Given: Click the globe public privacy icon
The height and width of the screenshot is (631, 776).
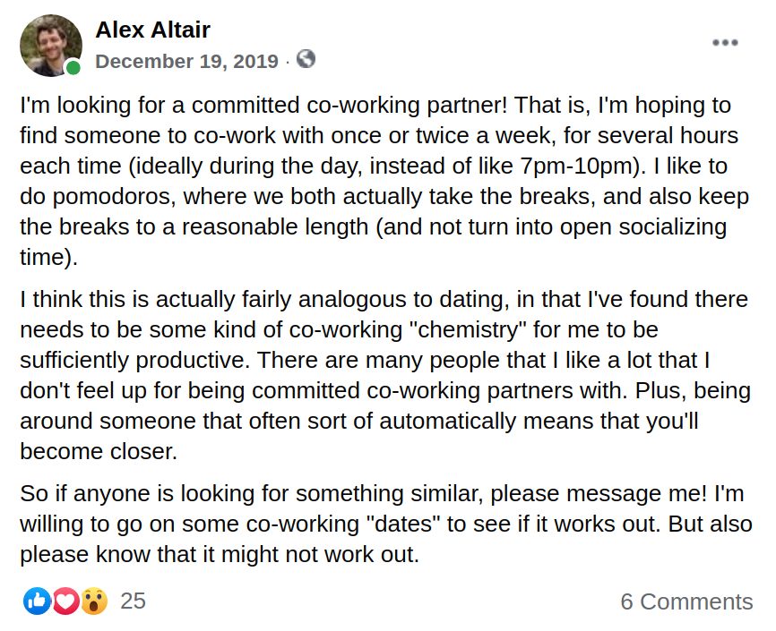Looking at the screenshot, I should 306,59.
